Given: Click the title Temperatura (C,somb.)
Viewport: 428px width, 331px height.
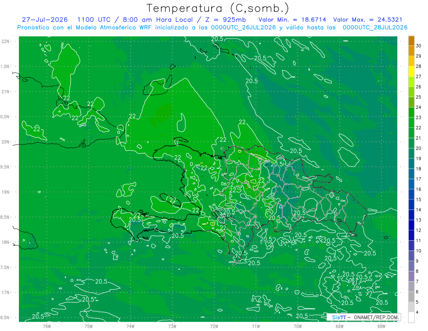Looking at the screenshot, I should coord(218,8).
